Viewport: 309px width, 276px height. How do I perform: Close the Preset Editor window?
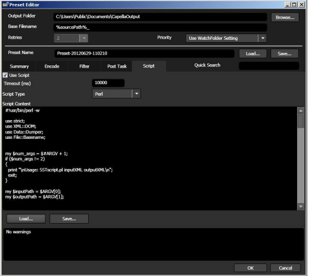click(x=302, y=5)
